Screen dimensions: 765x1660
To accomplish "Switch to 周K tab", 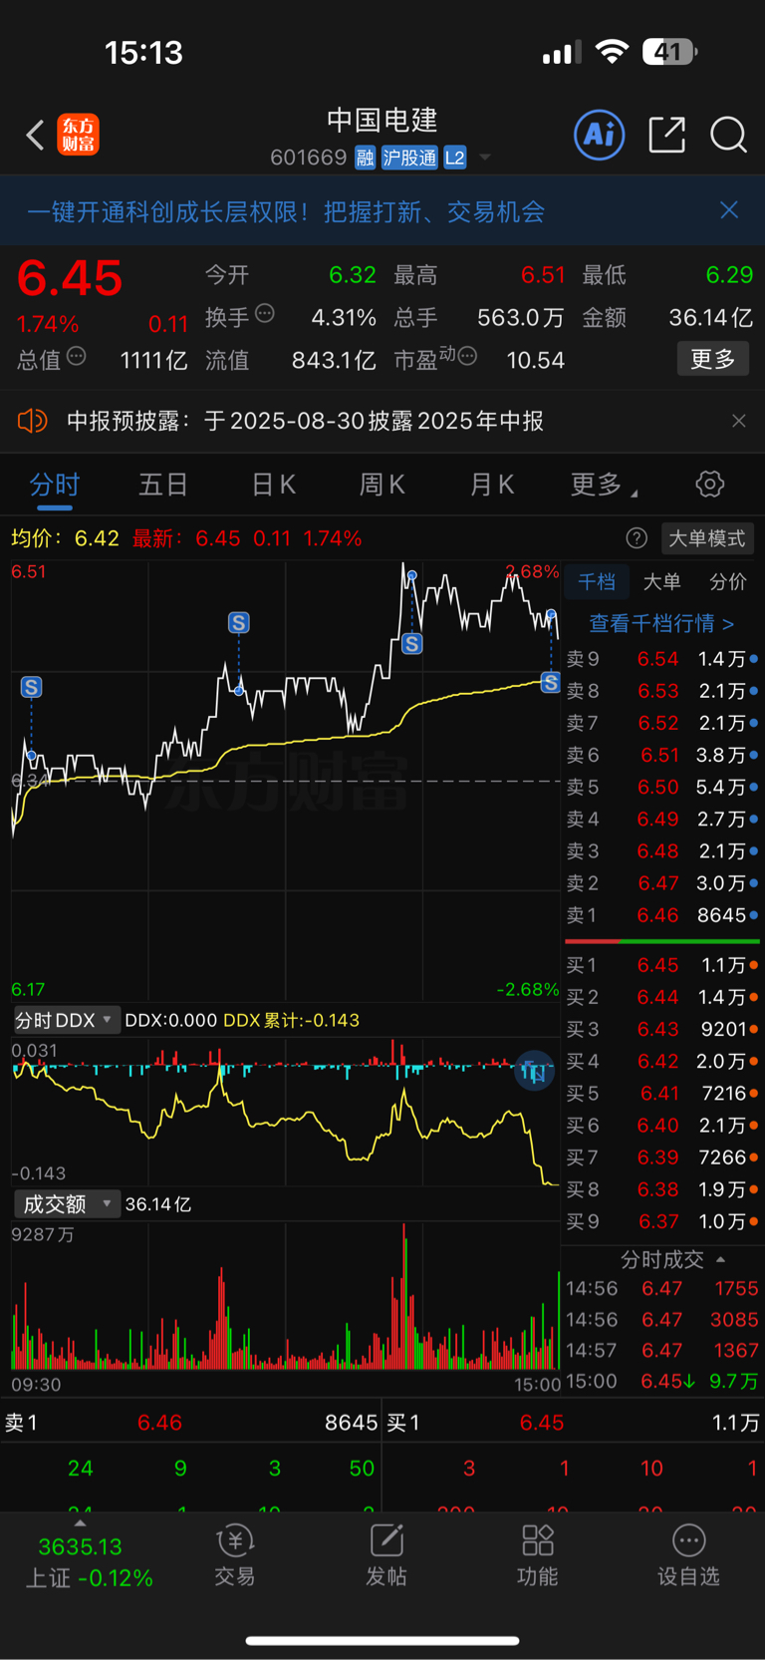I will (x=382, y=485).
